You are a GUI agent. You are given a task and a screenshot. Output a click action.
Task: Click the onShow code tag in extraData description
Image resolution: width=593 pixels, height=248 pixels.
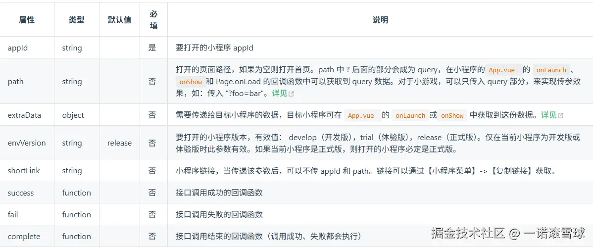[452, 116]
